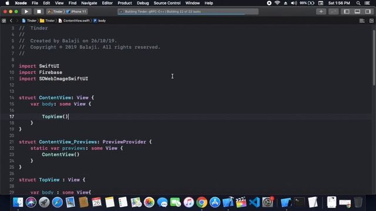This screenshot has width=376, height=211.
Task: Click 'import SDWebImageSwiftUI' text
Action: click(53, 79)
